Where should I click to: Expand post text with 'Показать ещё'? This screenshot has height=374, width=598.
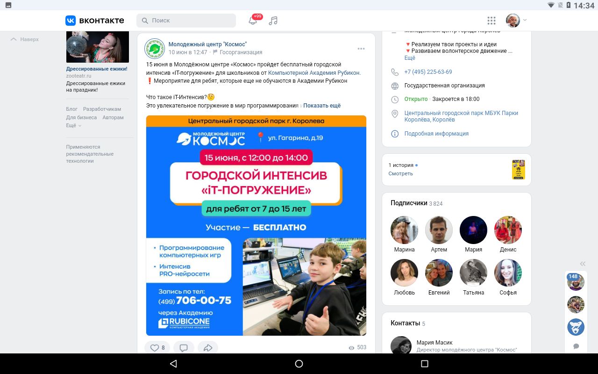pyautogui.click(x=322, y=106)
